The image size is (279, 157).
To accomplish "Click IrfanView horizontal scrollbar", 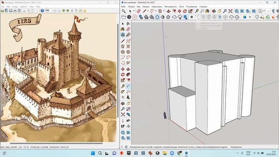I will coord(56,143).
